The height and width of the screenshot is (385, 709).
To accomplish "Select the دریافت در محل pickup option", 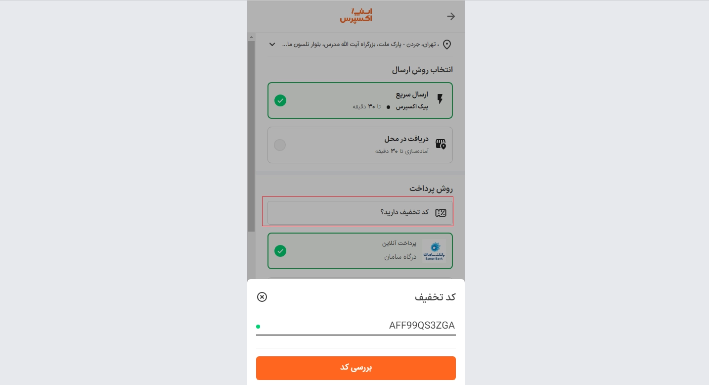I will 360,145.
